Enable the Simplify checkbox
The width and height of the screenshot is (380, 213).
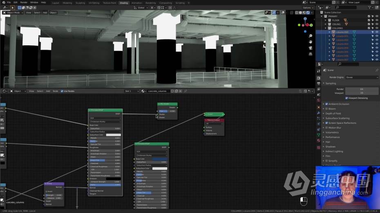pos(326,160)
